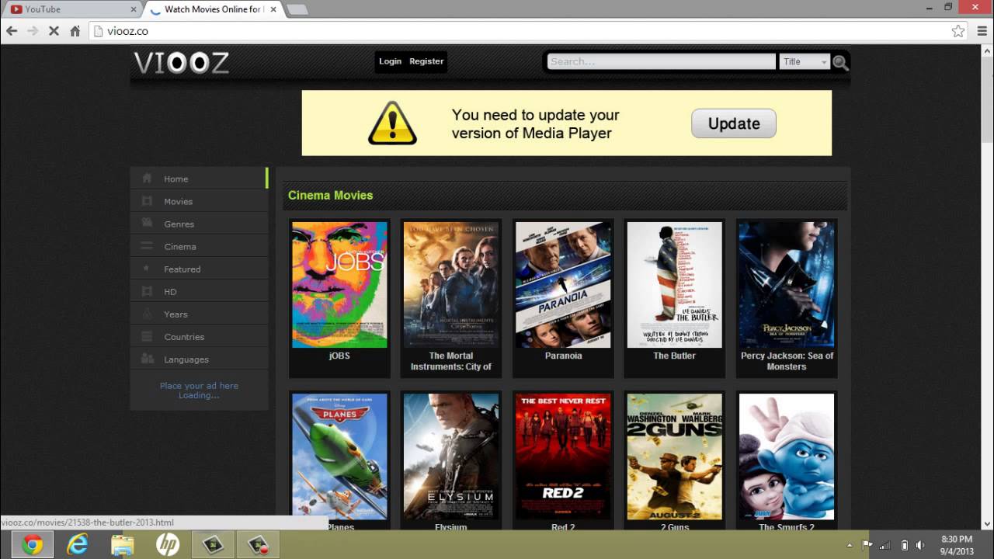
Task: Click the Years sidebar icon
Action: pyautogui.click(x=147, y=314)
